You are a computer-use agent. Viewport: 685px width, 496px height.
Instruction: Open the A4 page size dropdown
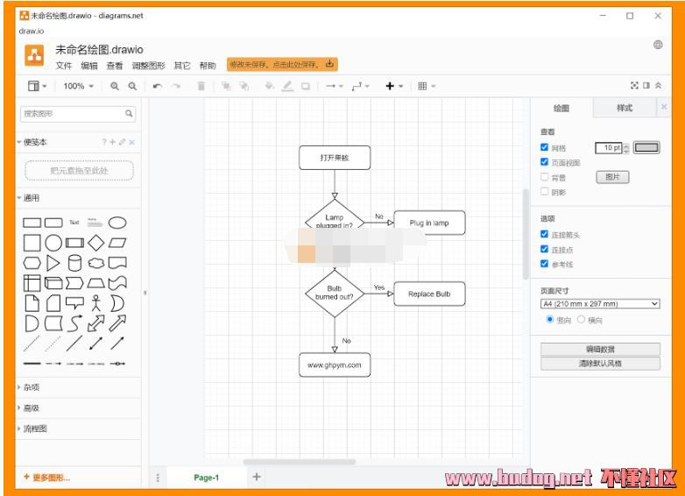point(600,304)
